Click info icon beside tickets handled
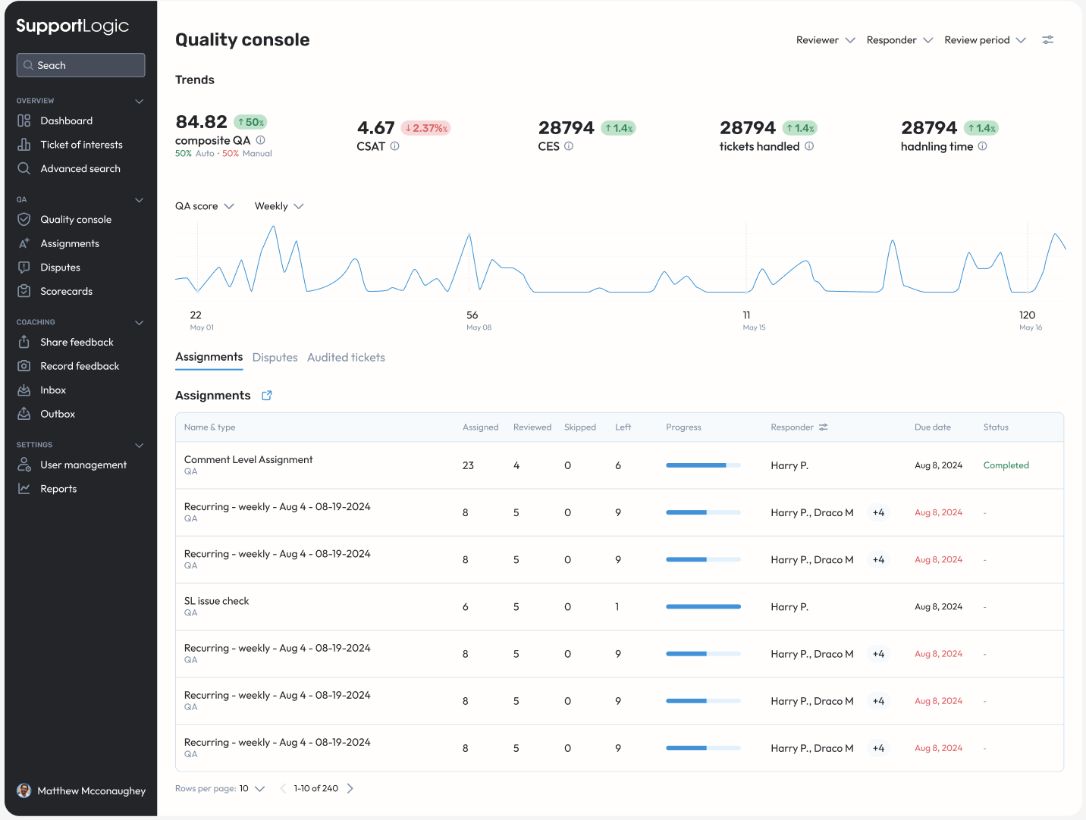 pos(809,146)
